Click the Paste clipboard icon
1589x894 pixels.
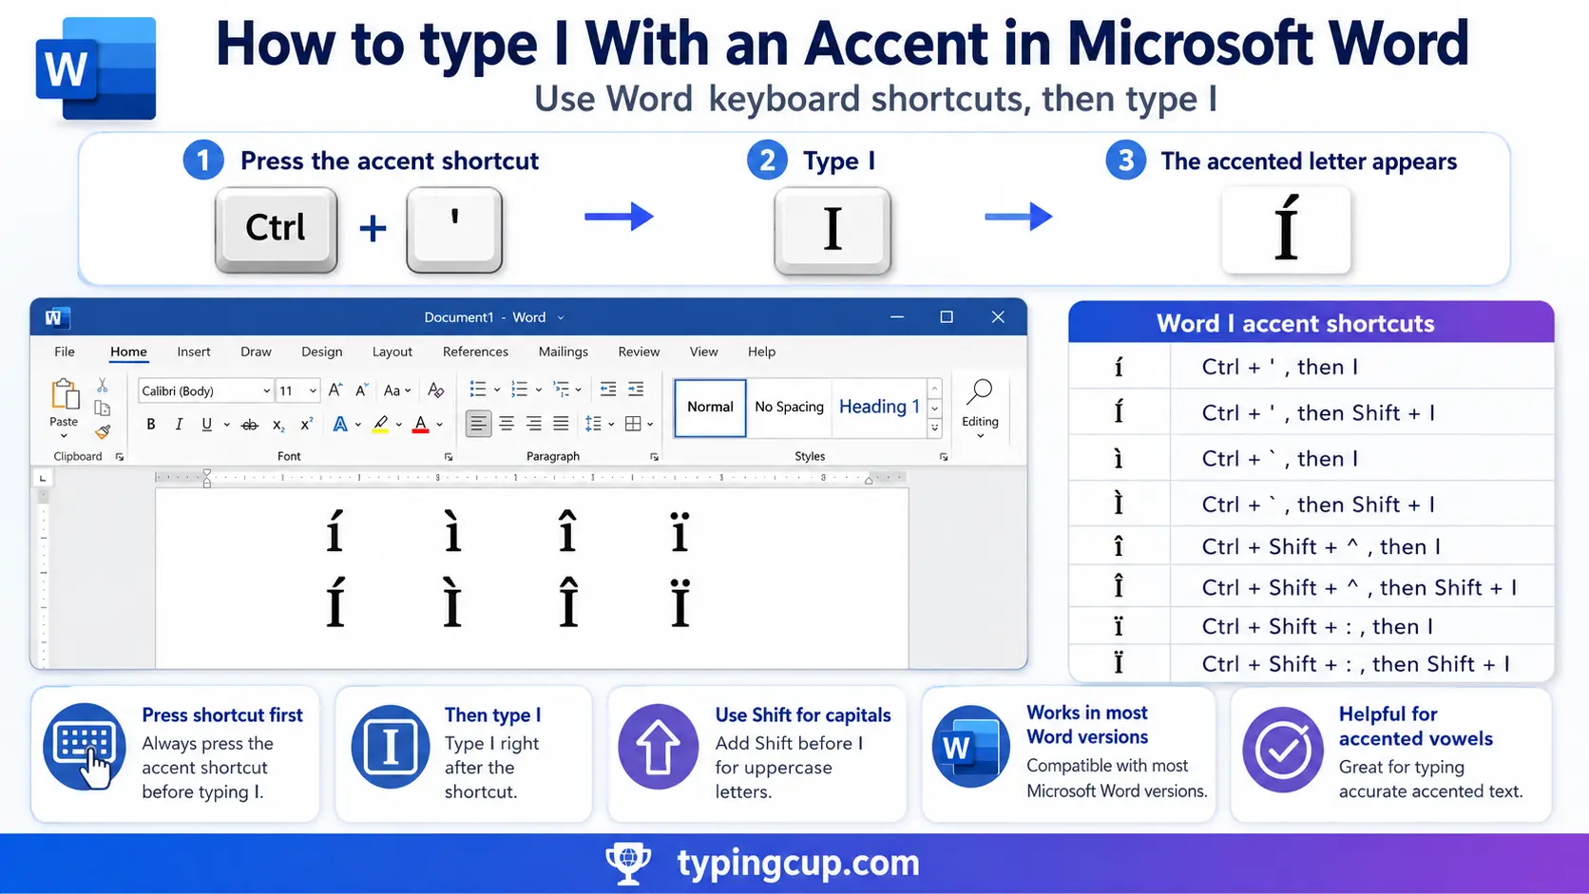pos(65,394)
